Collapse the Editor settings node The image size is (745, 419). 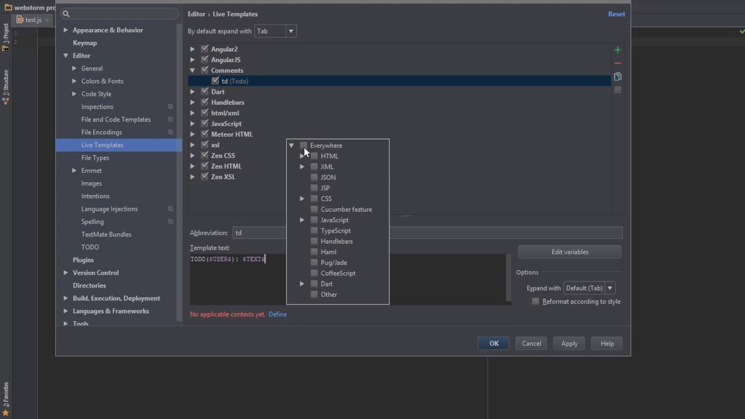point(65,56)
